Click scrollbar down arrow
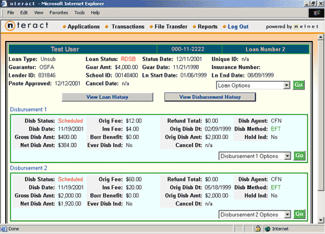The height and width of the screenshot is (234, 325). coord(321,220)
